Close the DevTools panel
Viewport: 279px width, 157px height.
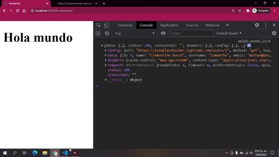click(x=274, y=25)
